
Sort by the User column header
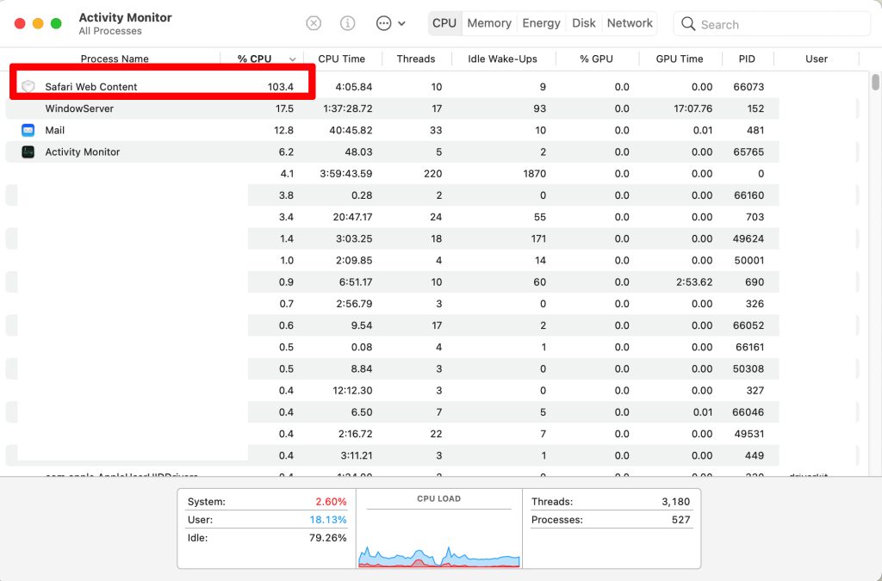coord(817,59)
